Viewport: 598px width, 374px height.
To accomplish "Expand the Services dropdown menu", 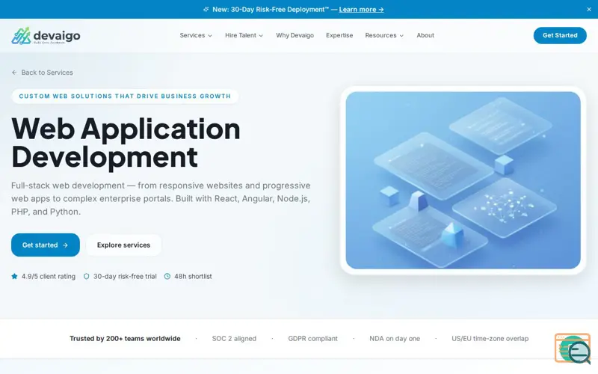I will 196,35.
